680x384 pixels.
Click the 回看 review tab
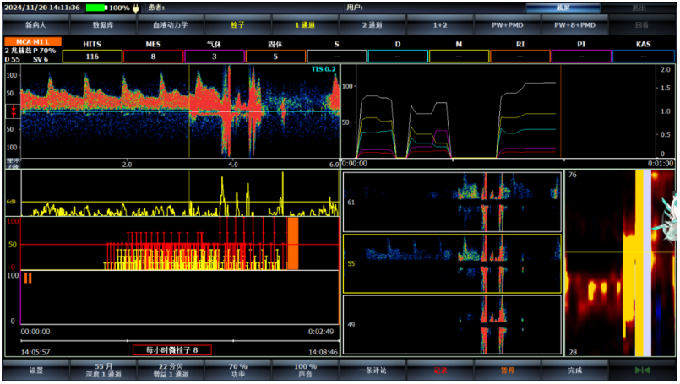pyautogui.click(x=642, y=25)
